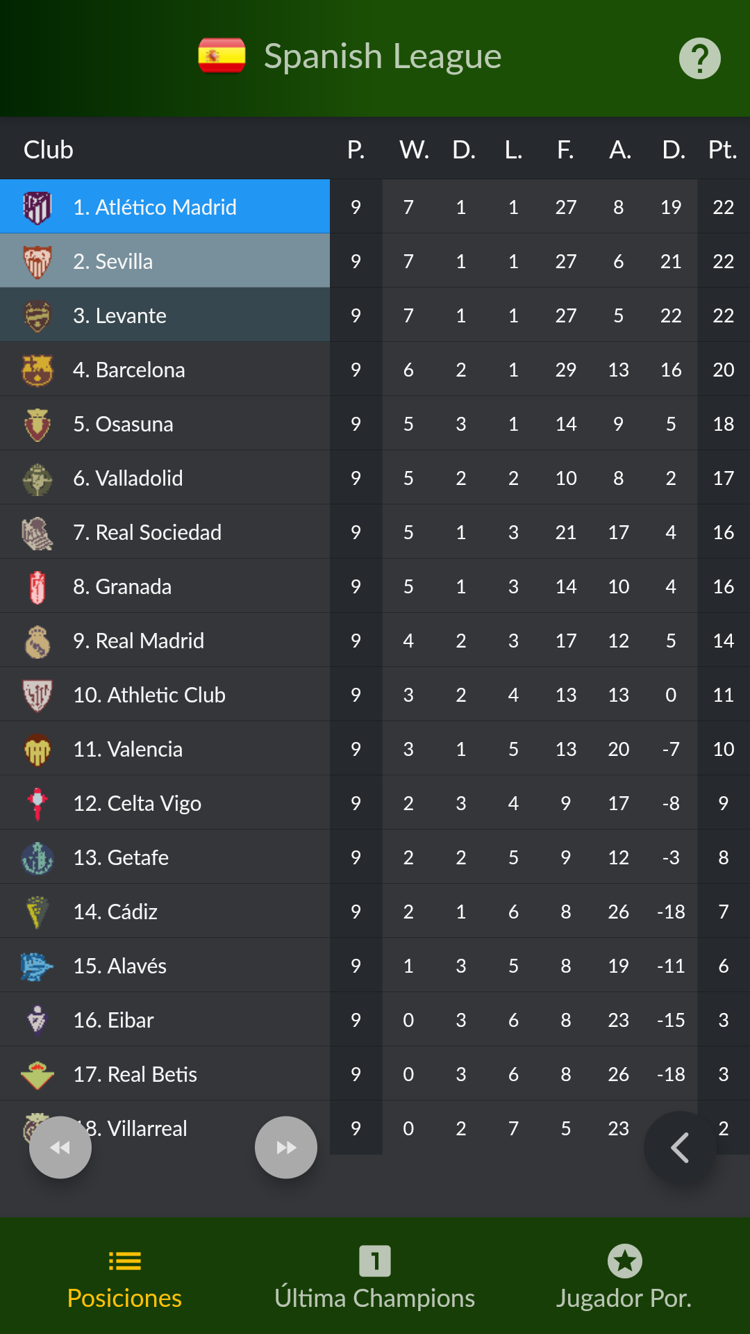Click the Club column header

(x=49, y=149)
